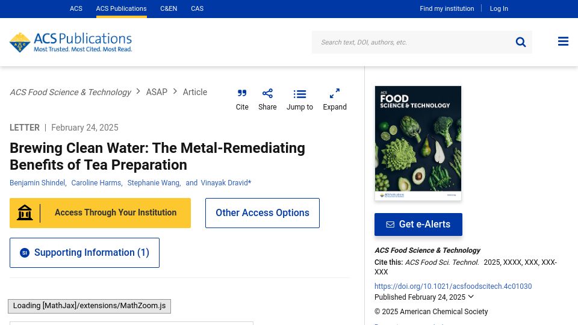
Task: Click the institution building icon
Action: 25,212
